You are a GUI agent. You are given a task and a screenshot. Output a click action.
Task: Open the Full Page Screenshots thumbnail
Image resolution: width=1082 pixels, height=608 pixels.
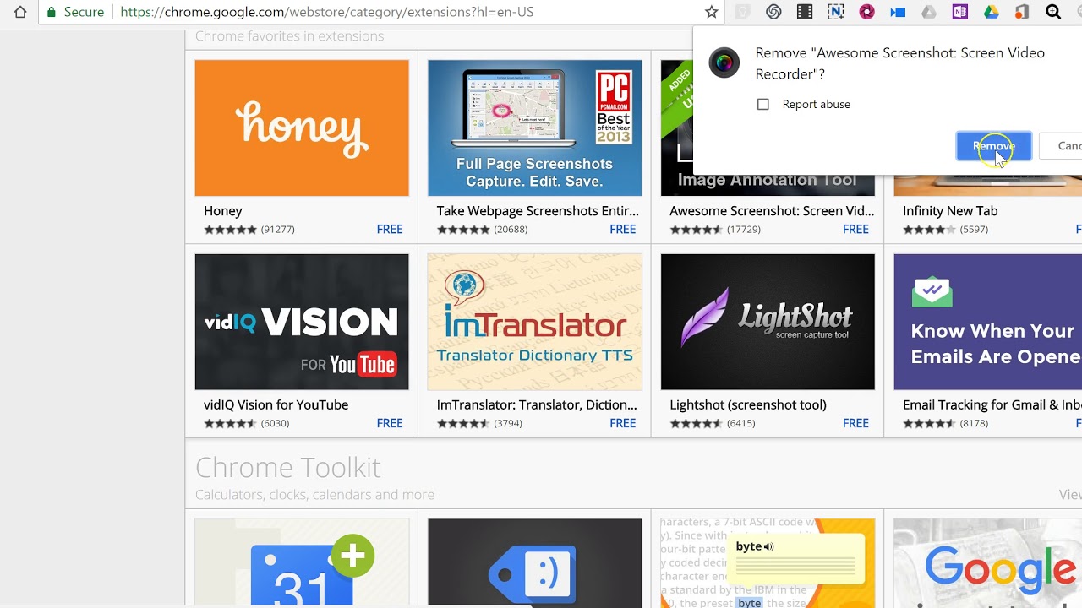point(535,128)
